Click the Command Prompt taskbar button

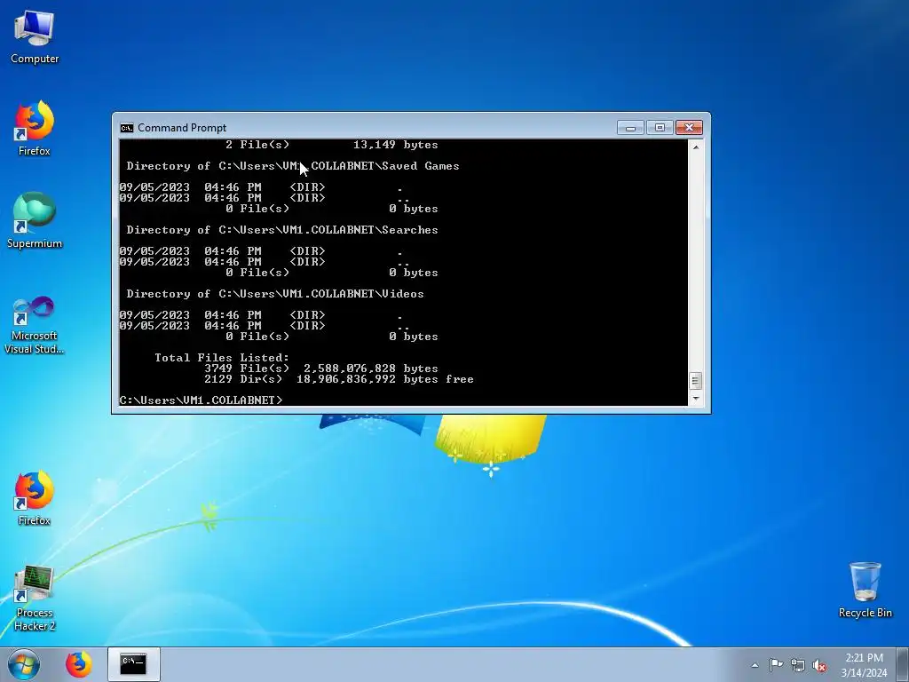(x=134, y=664)
